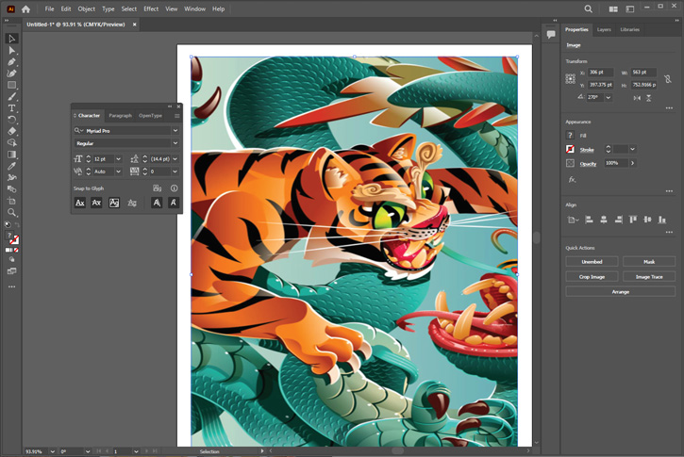Open the Search icon in top bar
This screenshot has height=457, width=684.
pos(588,8)
